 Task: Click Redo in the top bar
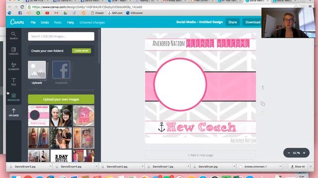[x=58, y=22]
